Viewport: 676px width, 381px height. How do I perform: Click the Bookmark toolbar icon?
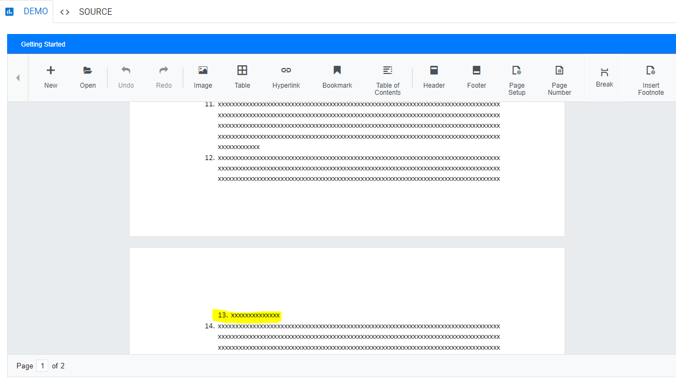[337, 71]
